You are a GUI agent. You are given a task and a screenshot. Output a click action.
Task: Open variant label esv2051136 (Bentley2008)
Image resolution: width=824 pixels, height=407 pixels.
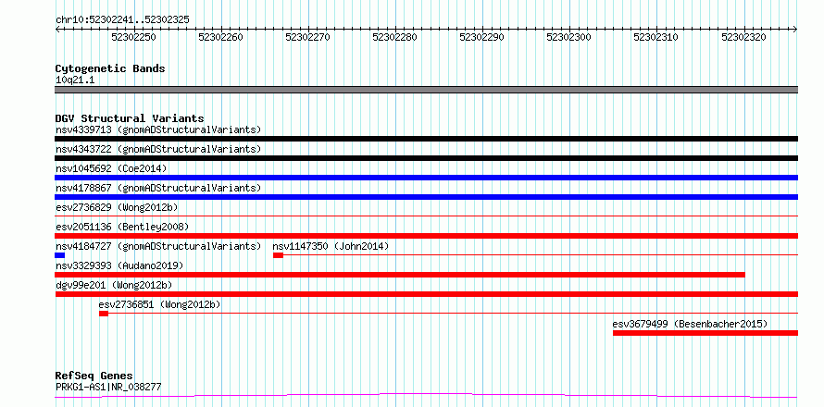(x=122, y=227)
